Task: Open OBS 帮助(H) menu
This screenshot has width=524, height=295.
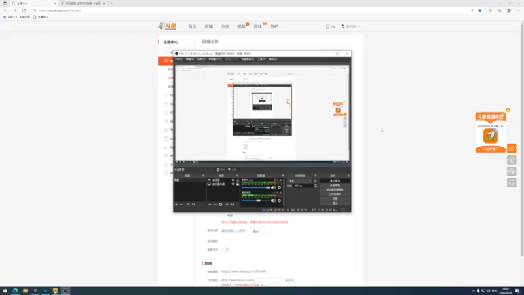Action: click(x=272, y=59)
